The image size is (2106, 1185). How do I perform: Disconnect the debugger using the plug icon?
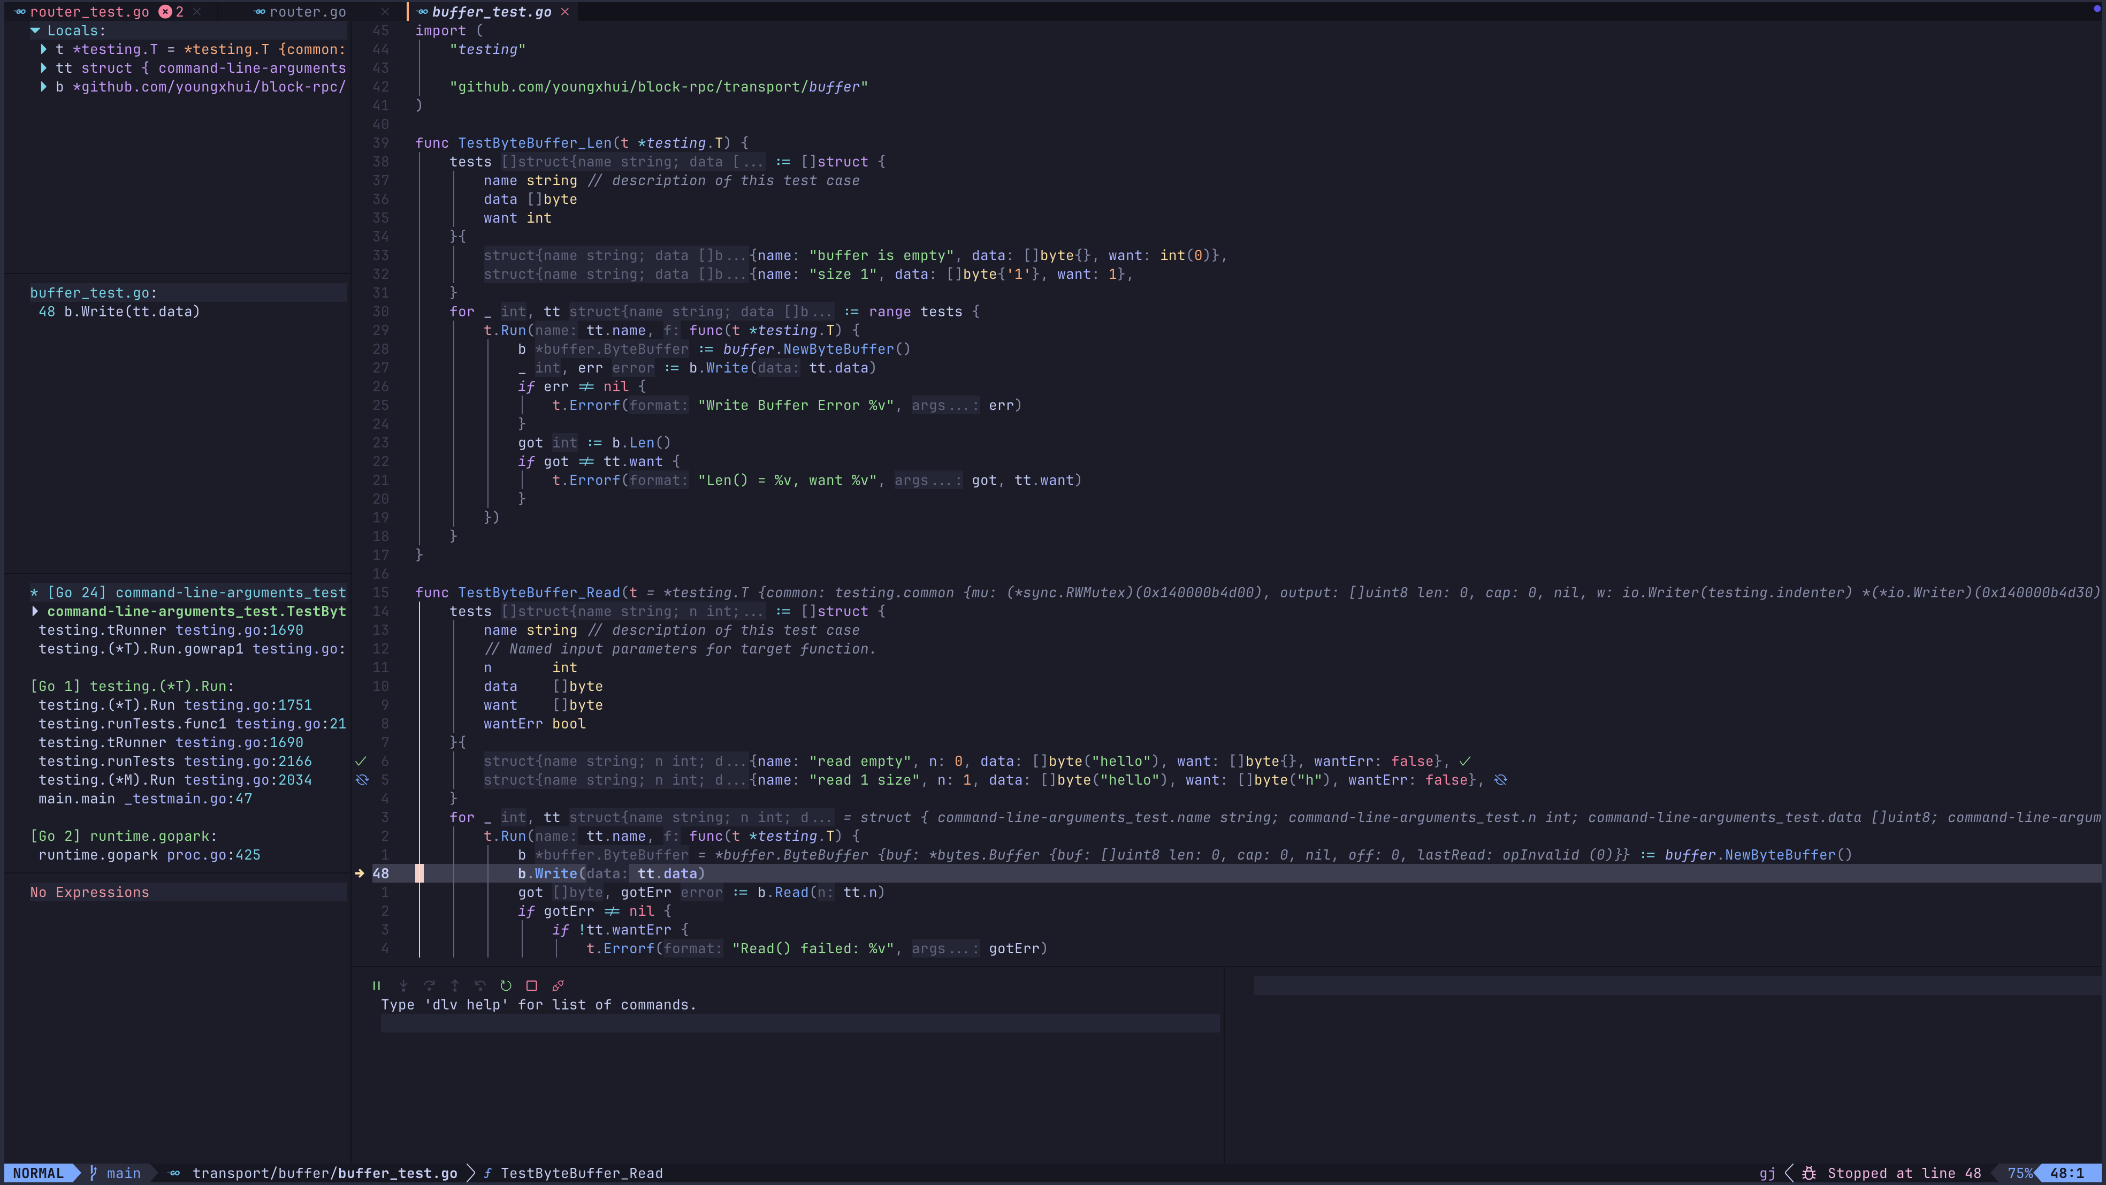(x=558, y=985)
